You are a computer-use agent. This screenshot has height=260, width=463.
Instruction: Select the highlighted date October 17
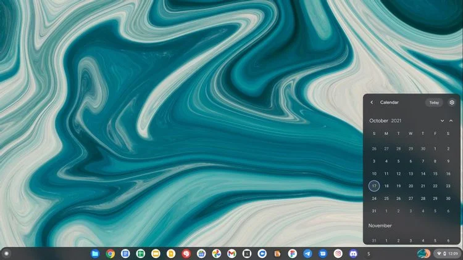374,185
